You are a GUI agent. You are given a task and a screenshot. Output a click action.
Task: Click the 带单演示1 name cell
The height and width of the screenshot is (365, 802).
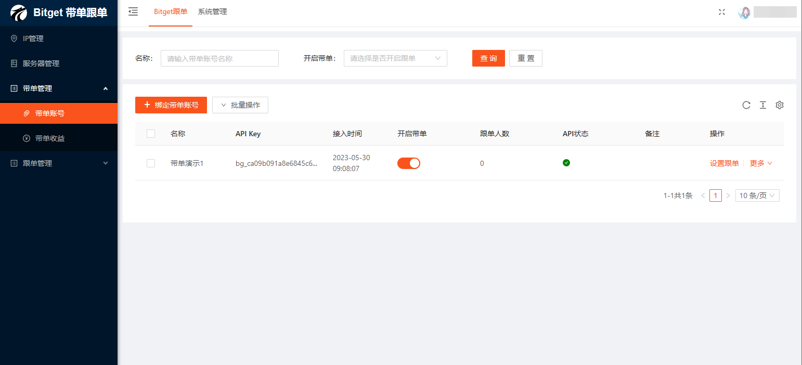point(187,163)
